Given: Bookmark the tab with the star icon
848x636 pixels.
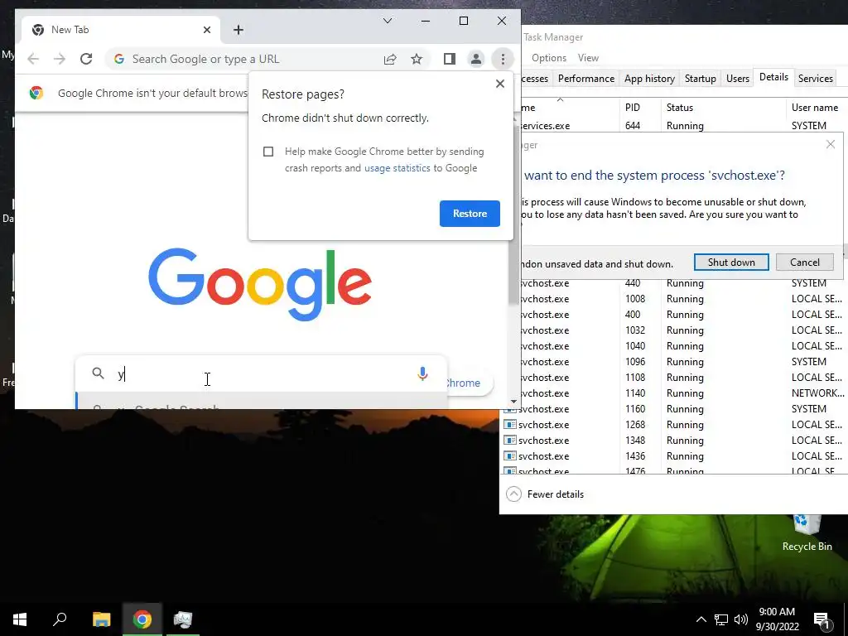Looking at the screenshot, I should point(417,59).
